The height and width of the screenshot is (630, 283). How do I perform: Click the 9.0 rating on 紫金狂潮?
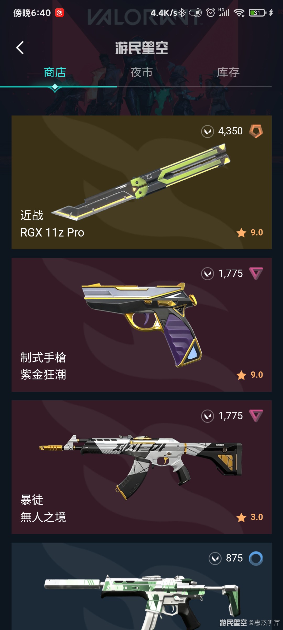click(257, 375)
